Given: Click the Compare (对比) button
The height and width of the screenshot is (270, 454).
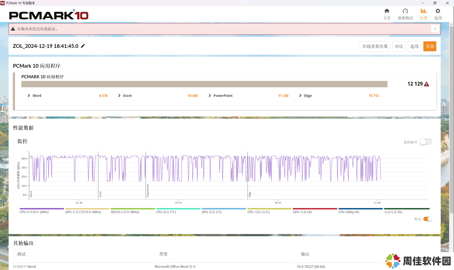Looking at the screenshot, I should pyautogui.click(x=399, y=46).
